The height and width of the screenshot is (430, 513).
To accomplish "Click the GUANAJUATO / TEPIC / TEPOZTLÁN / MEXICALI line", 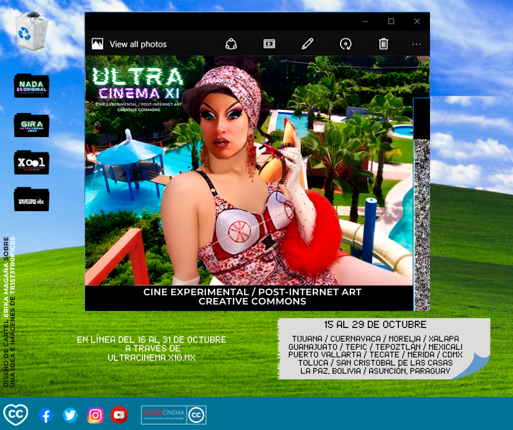I will pos(375,347).
